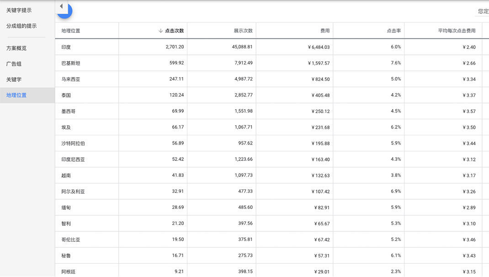Viewport: 489px width, 277px height.
Task: Open 关键字提示 in the sidebar
Action: pos(19,10)
